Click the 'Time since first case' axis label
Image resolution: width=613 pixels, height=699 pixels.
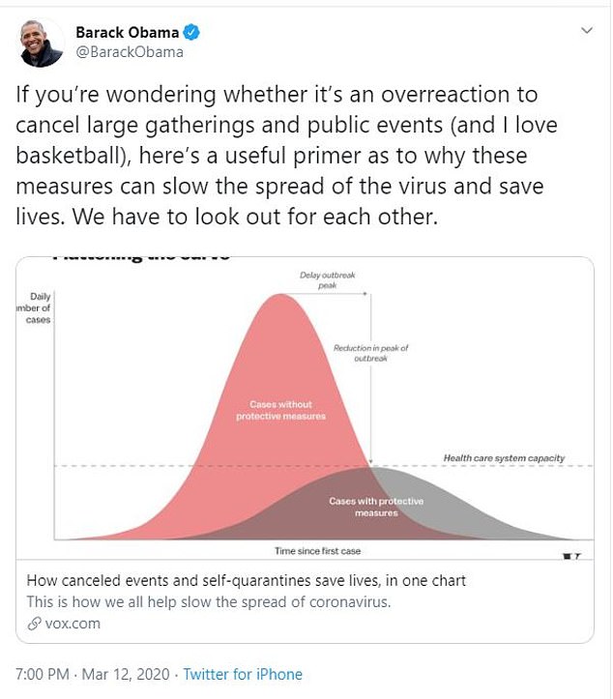(317, 551)
